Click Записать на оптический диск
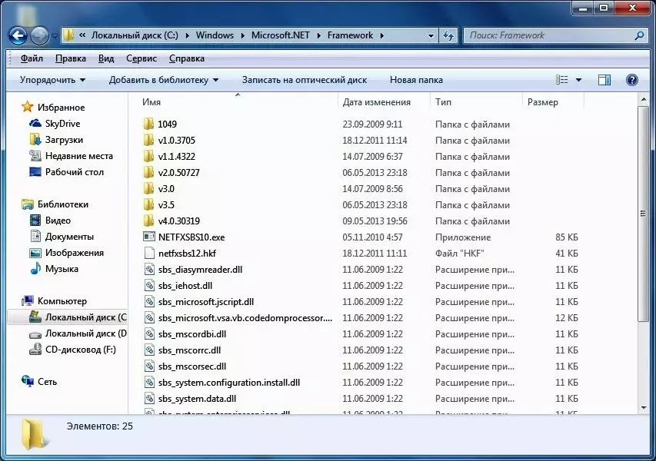The image size is (656, 461). (x=304, y=80)
